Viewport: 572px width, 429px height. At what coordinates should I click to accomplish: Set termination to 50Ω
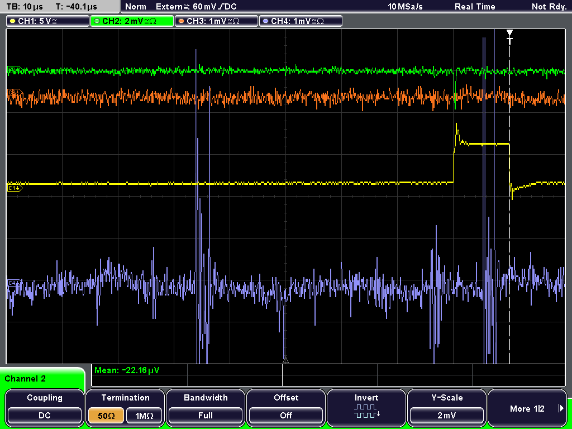[x=106, y=416]
